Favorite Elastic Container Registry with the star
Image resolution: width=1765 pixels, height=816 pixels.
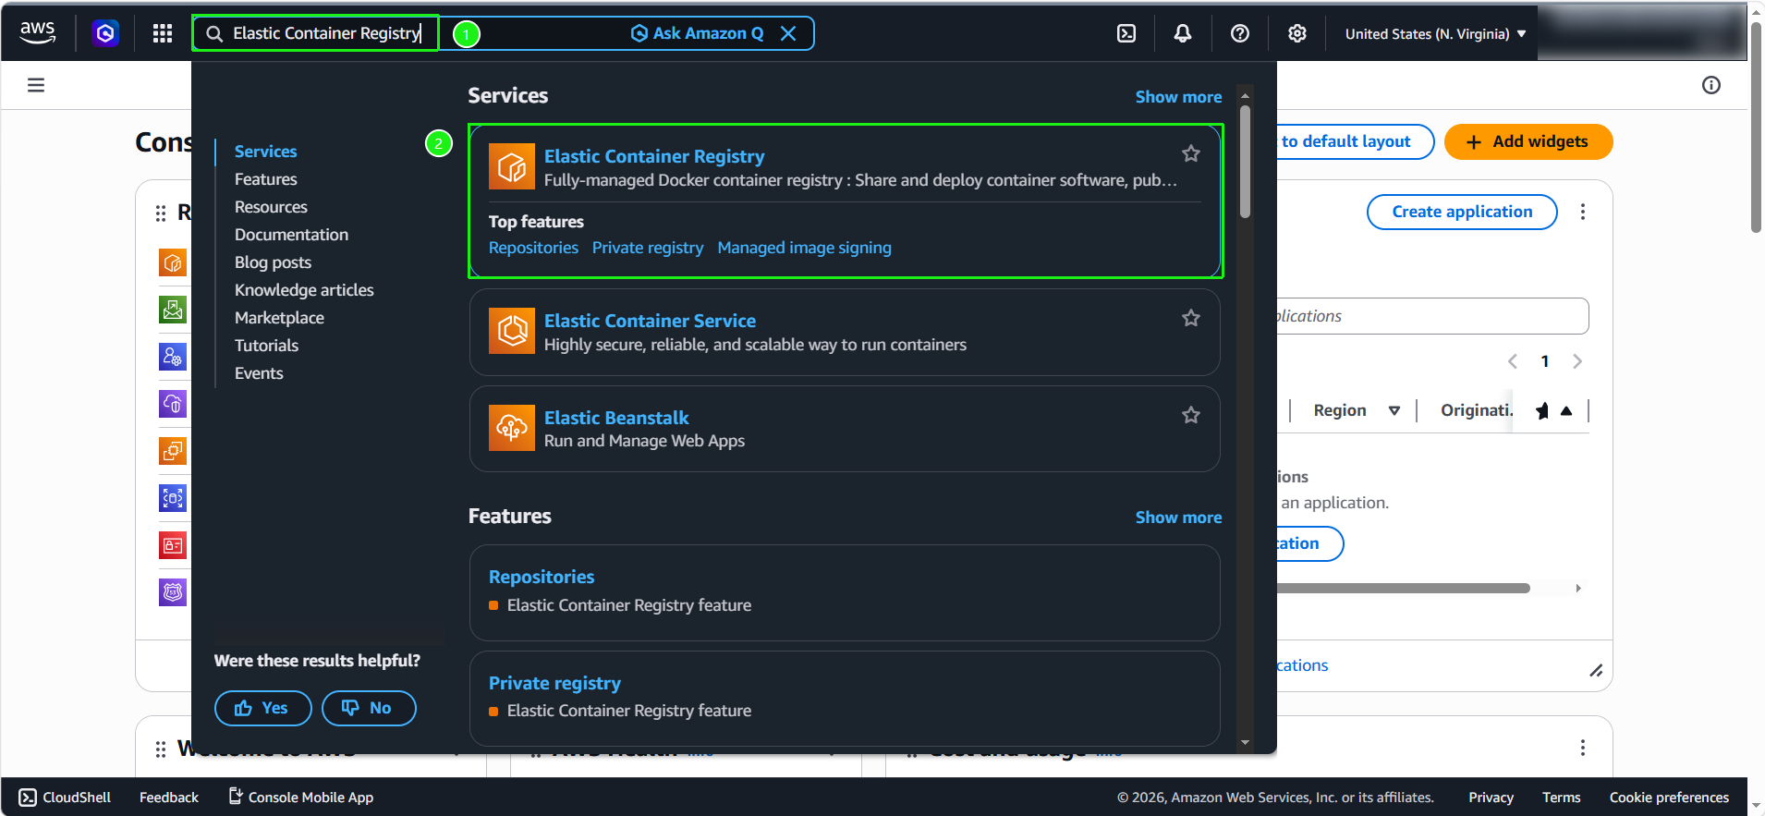pos(1191,153)
